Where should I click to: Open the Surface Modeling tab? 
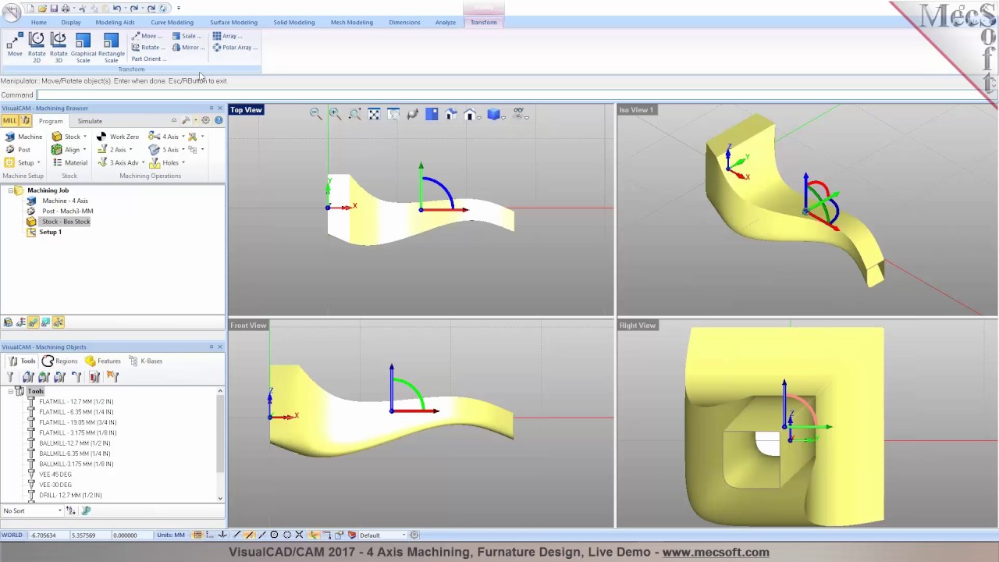(x=233, y=23)
